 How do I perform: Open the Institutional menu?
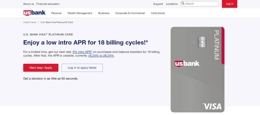(158, 13)
